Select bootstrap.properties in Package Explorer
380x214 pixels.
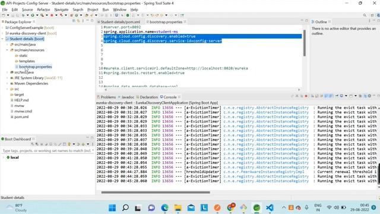(36, 67)
